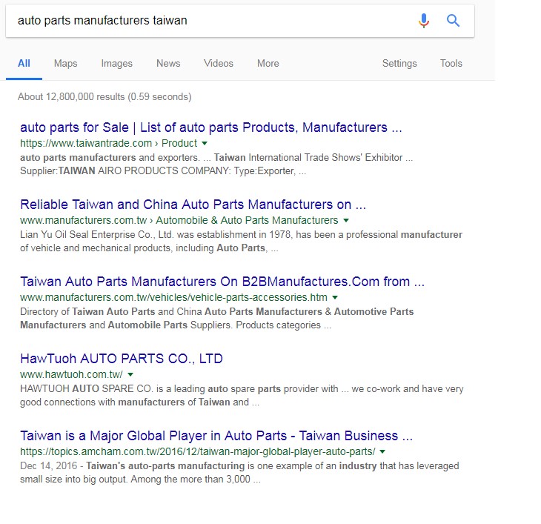The height and width of the screenshot is (524, 541).
Task: Open 'Taiwan Auto Parts Manufacturers On B2BManufactures' result
Action: point(222,282)
